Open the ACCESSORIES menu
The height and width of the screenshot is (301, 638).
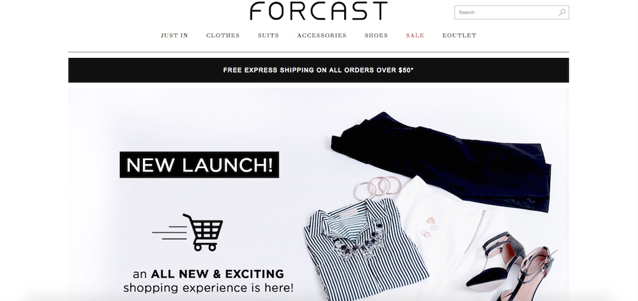coord(321,36)
